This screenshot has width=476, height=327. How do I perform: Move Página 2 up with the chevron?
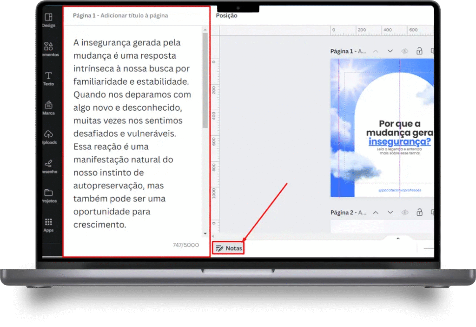(x=376, y=213)
